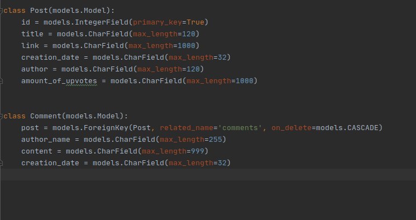Click the class name 'Comment' in its definition
416x220 pixels.
46,116
